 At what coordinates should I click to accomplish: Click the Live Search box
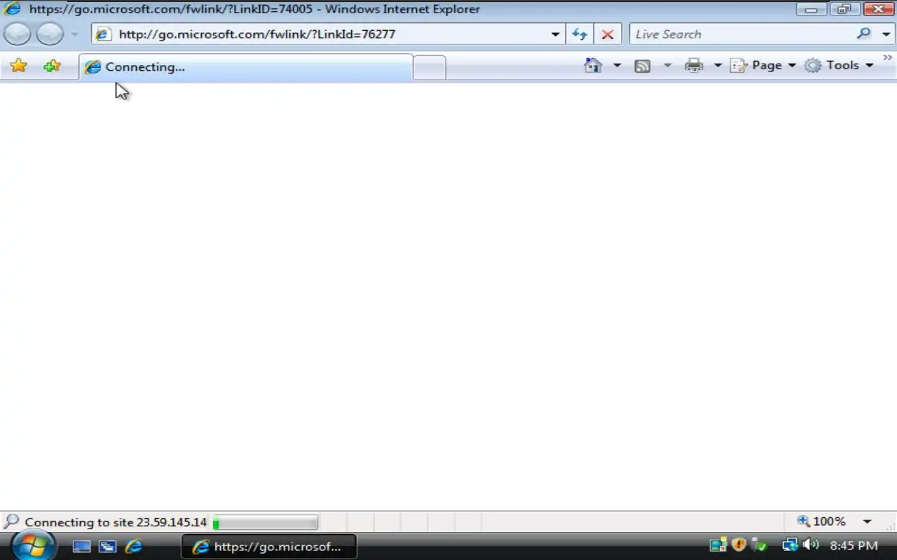click(741, 34)
